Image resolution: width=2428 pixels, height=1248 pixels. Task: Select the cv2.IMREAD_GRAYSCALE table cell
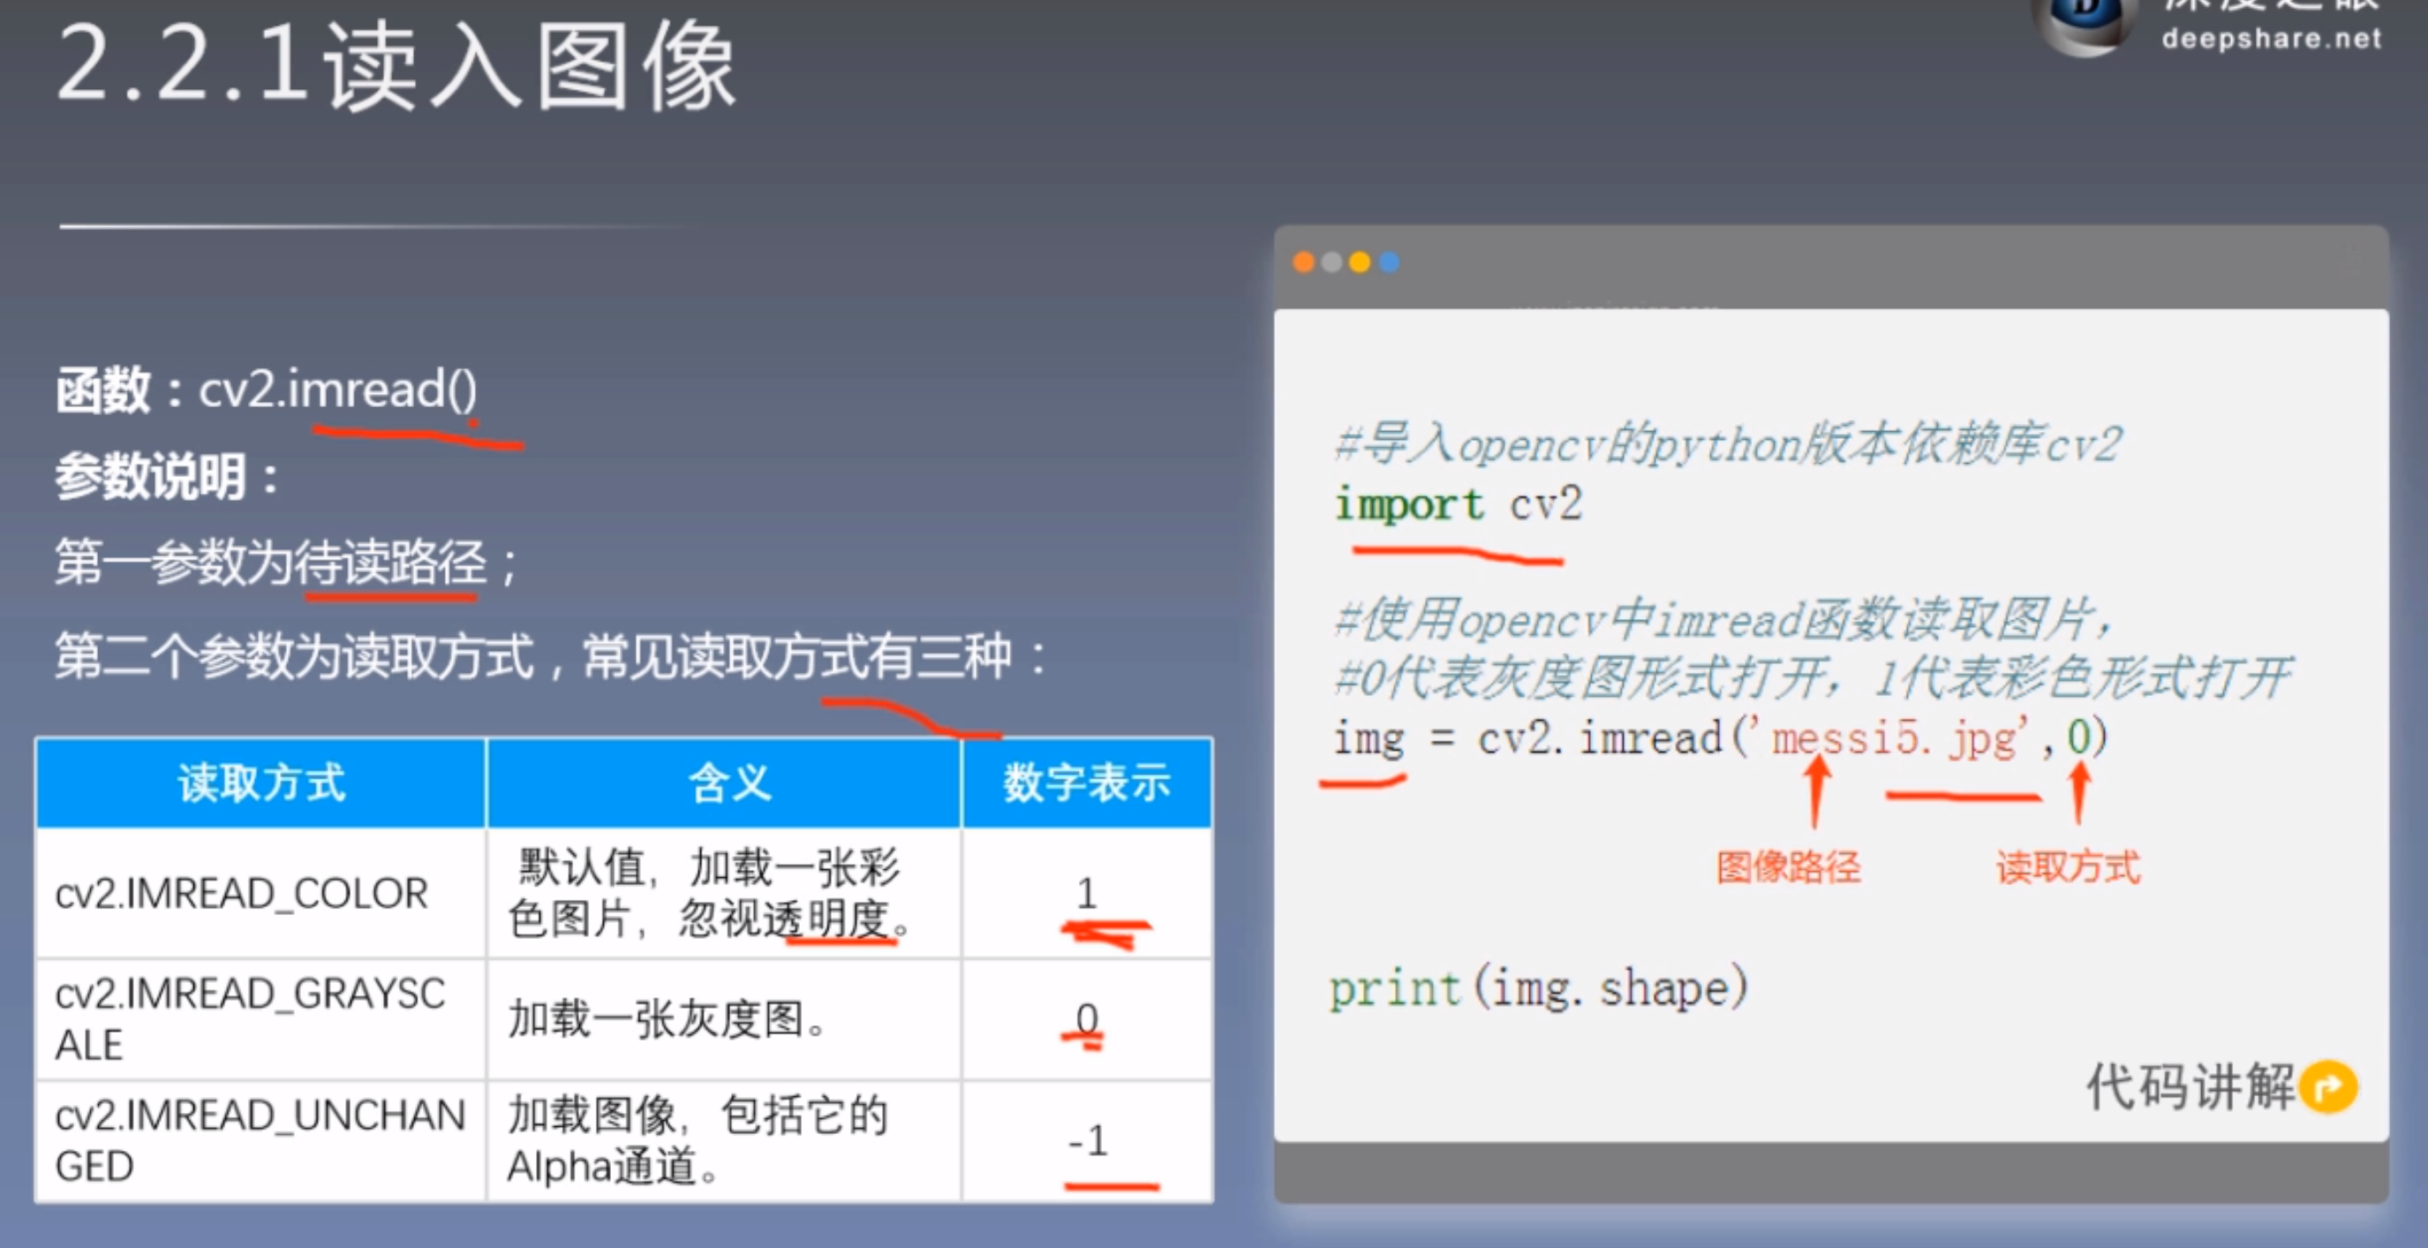click(x=249, y=1019)
